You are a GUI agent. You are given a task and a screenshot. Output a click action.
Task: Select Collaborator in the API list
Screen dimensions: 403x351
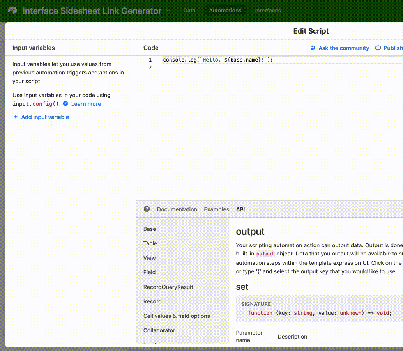click(159, 330)
